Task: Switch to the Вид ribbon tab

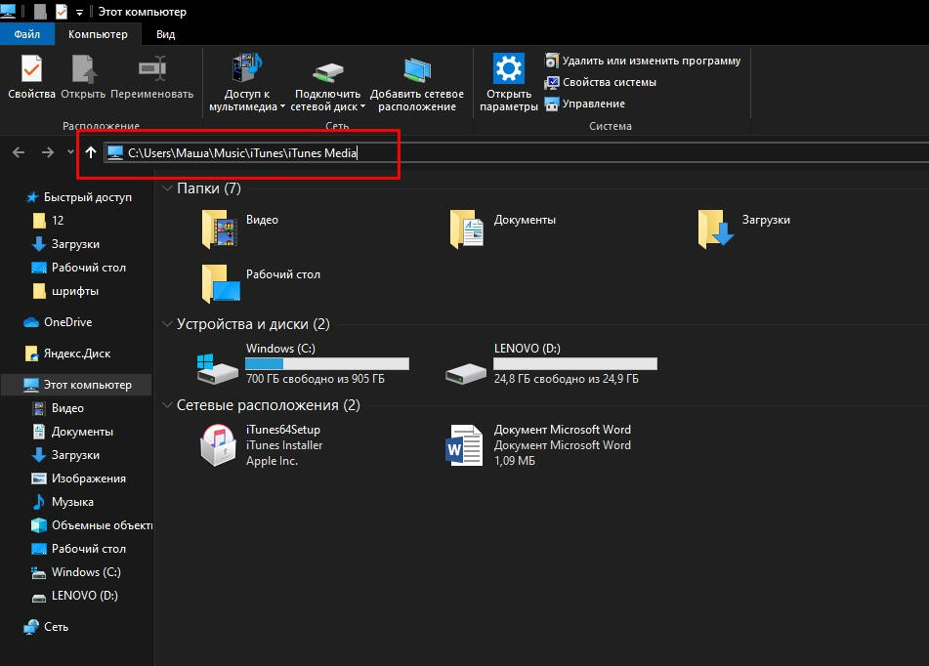Action: tap(166, 34)
